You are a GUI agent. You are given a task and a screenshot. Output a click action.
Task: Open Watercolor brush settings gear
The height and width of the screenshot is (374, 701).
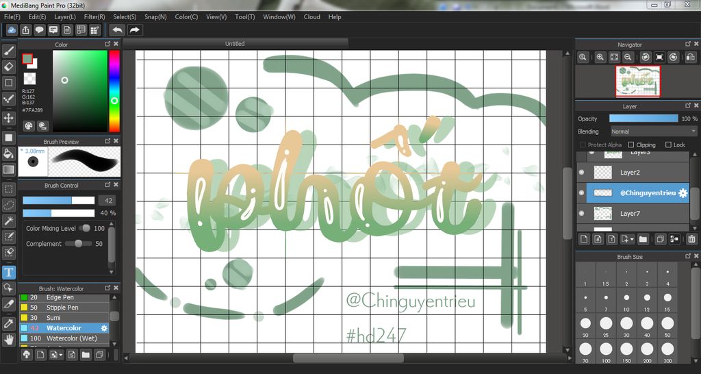click(x=104, y=328)
